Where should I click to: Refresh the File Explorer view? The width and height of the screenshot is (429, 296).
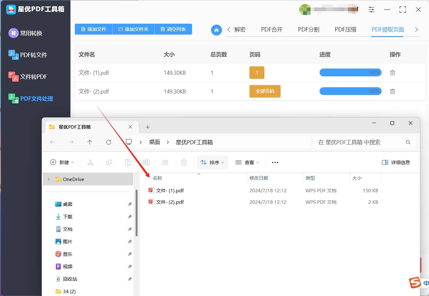pos(108,142)
